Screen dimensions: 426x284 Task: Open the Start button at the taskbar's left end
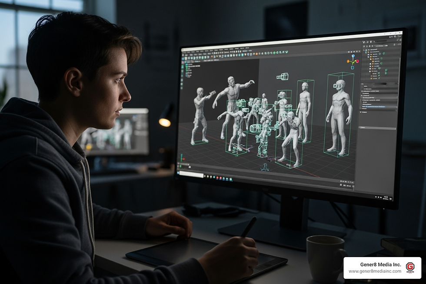[179, 173]
